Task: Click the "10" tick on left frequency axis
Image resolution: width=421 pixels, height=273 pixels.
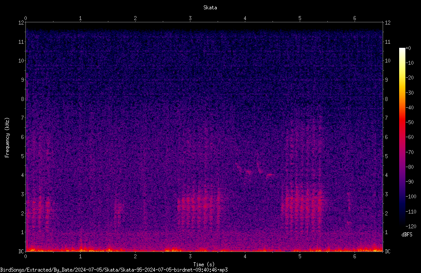Action: 21,61
